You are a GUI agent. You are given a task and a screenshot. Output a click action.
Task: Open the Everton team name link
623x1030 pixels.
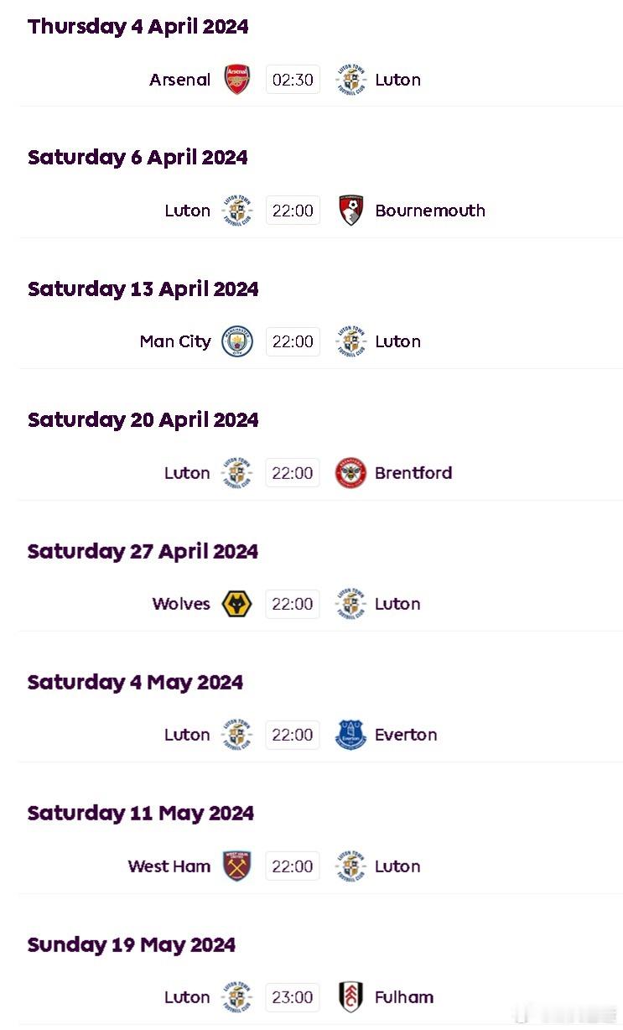406,735
